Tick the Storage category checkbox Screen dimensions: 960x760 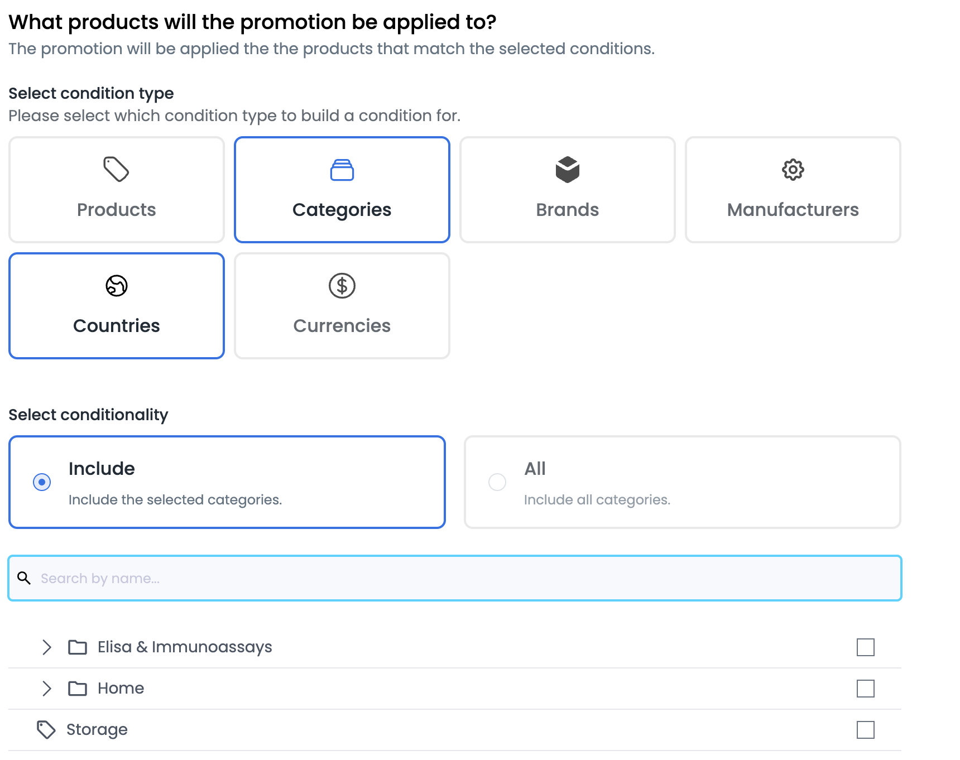tap(866, 730)
